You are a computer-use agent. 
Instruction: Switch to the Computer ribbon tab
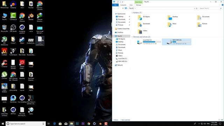click(x=123, y=5)
